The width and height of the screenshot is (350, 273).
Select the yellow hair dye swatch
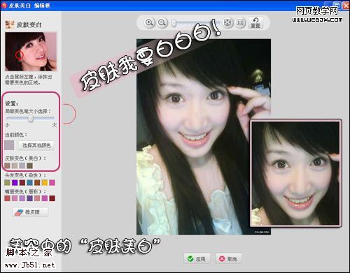tap(45, 182)
